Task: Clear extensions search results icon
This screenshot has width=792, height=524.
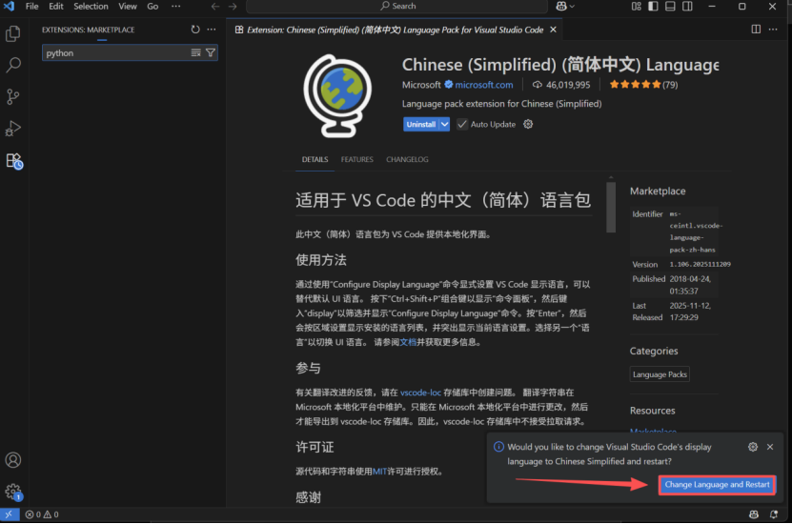Action: coord(196,52)
